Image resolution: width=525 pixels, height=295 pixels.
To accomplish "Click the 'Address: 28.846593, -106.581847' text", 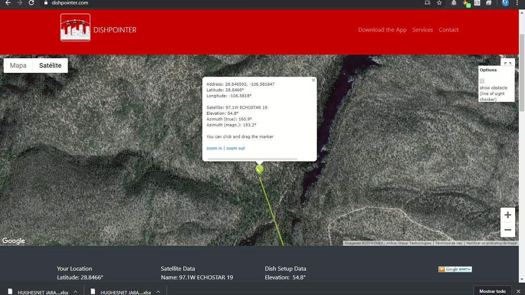I will [x=240, y=84].
